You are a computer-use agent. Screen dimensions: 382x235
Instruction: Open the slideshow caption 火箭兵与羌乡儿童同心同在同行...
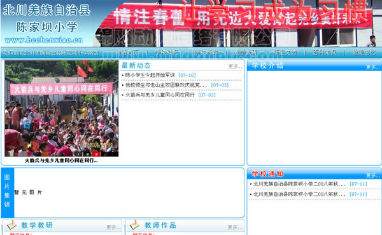point(61,161)
